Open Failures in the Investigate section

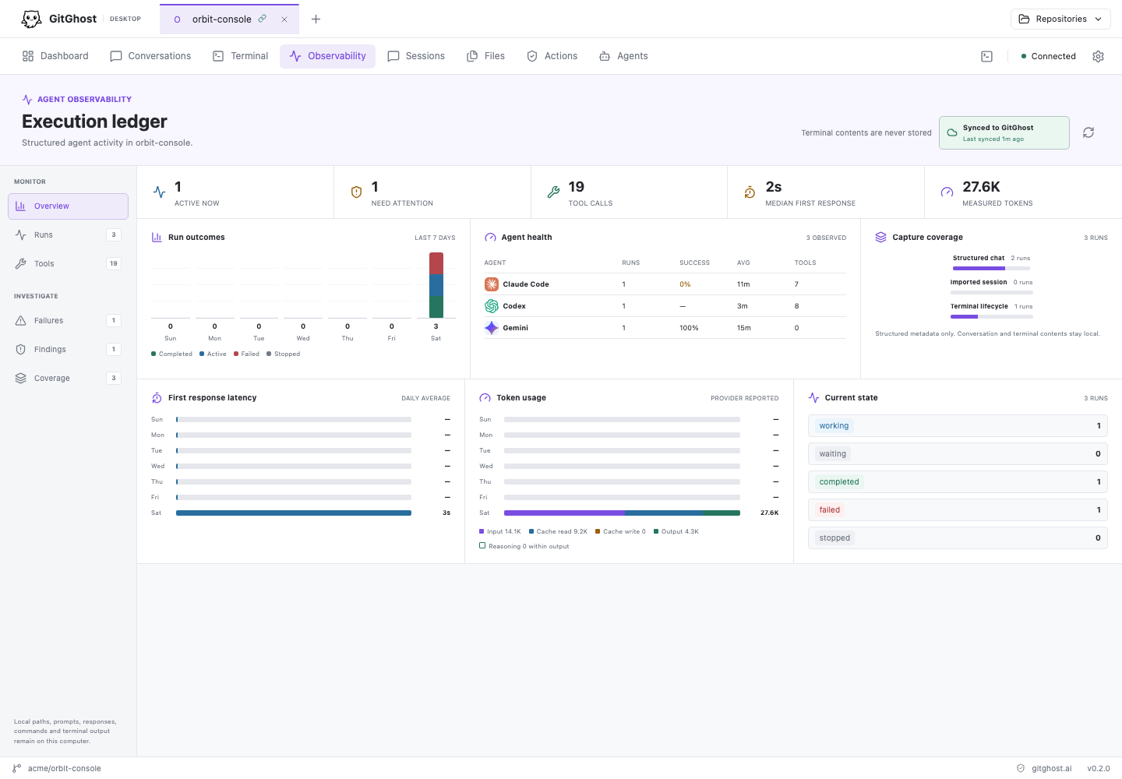click(x=68, y=321)
